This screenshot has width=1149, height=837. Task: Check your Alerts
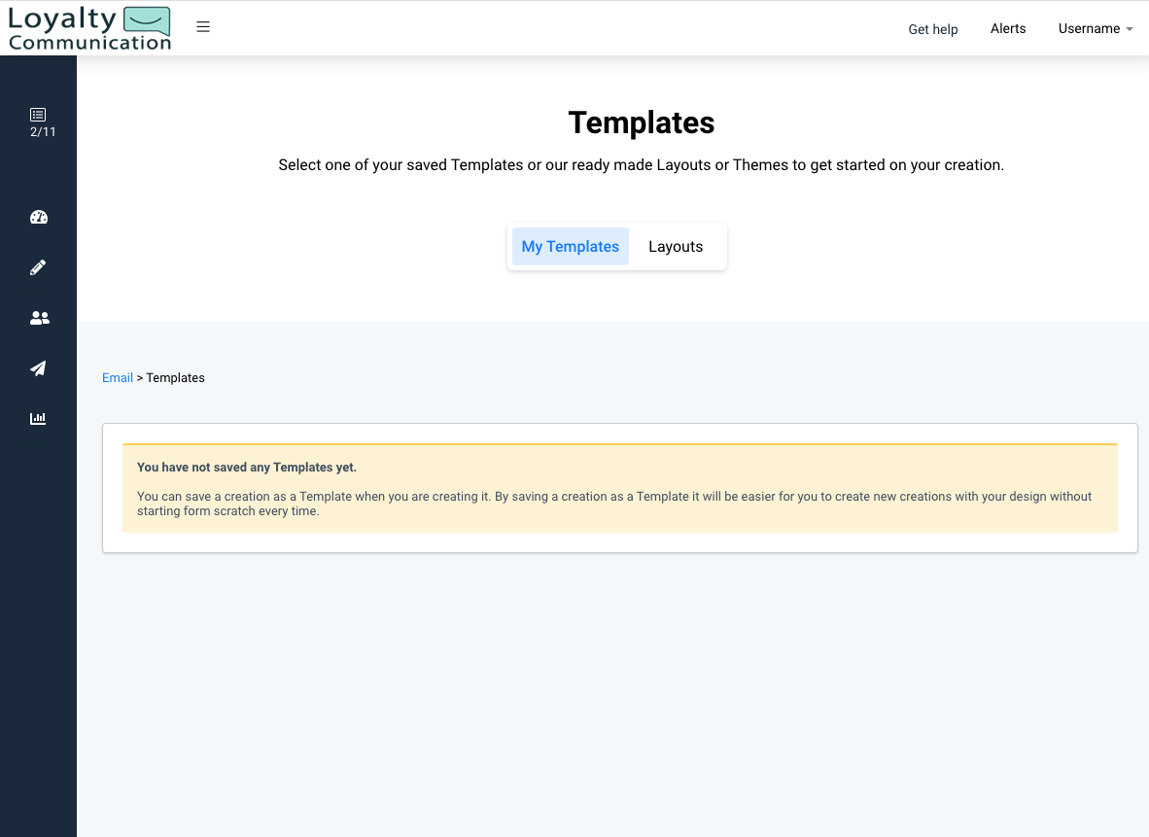1008,28
